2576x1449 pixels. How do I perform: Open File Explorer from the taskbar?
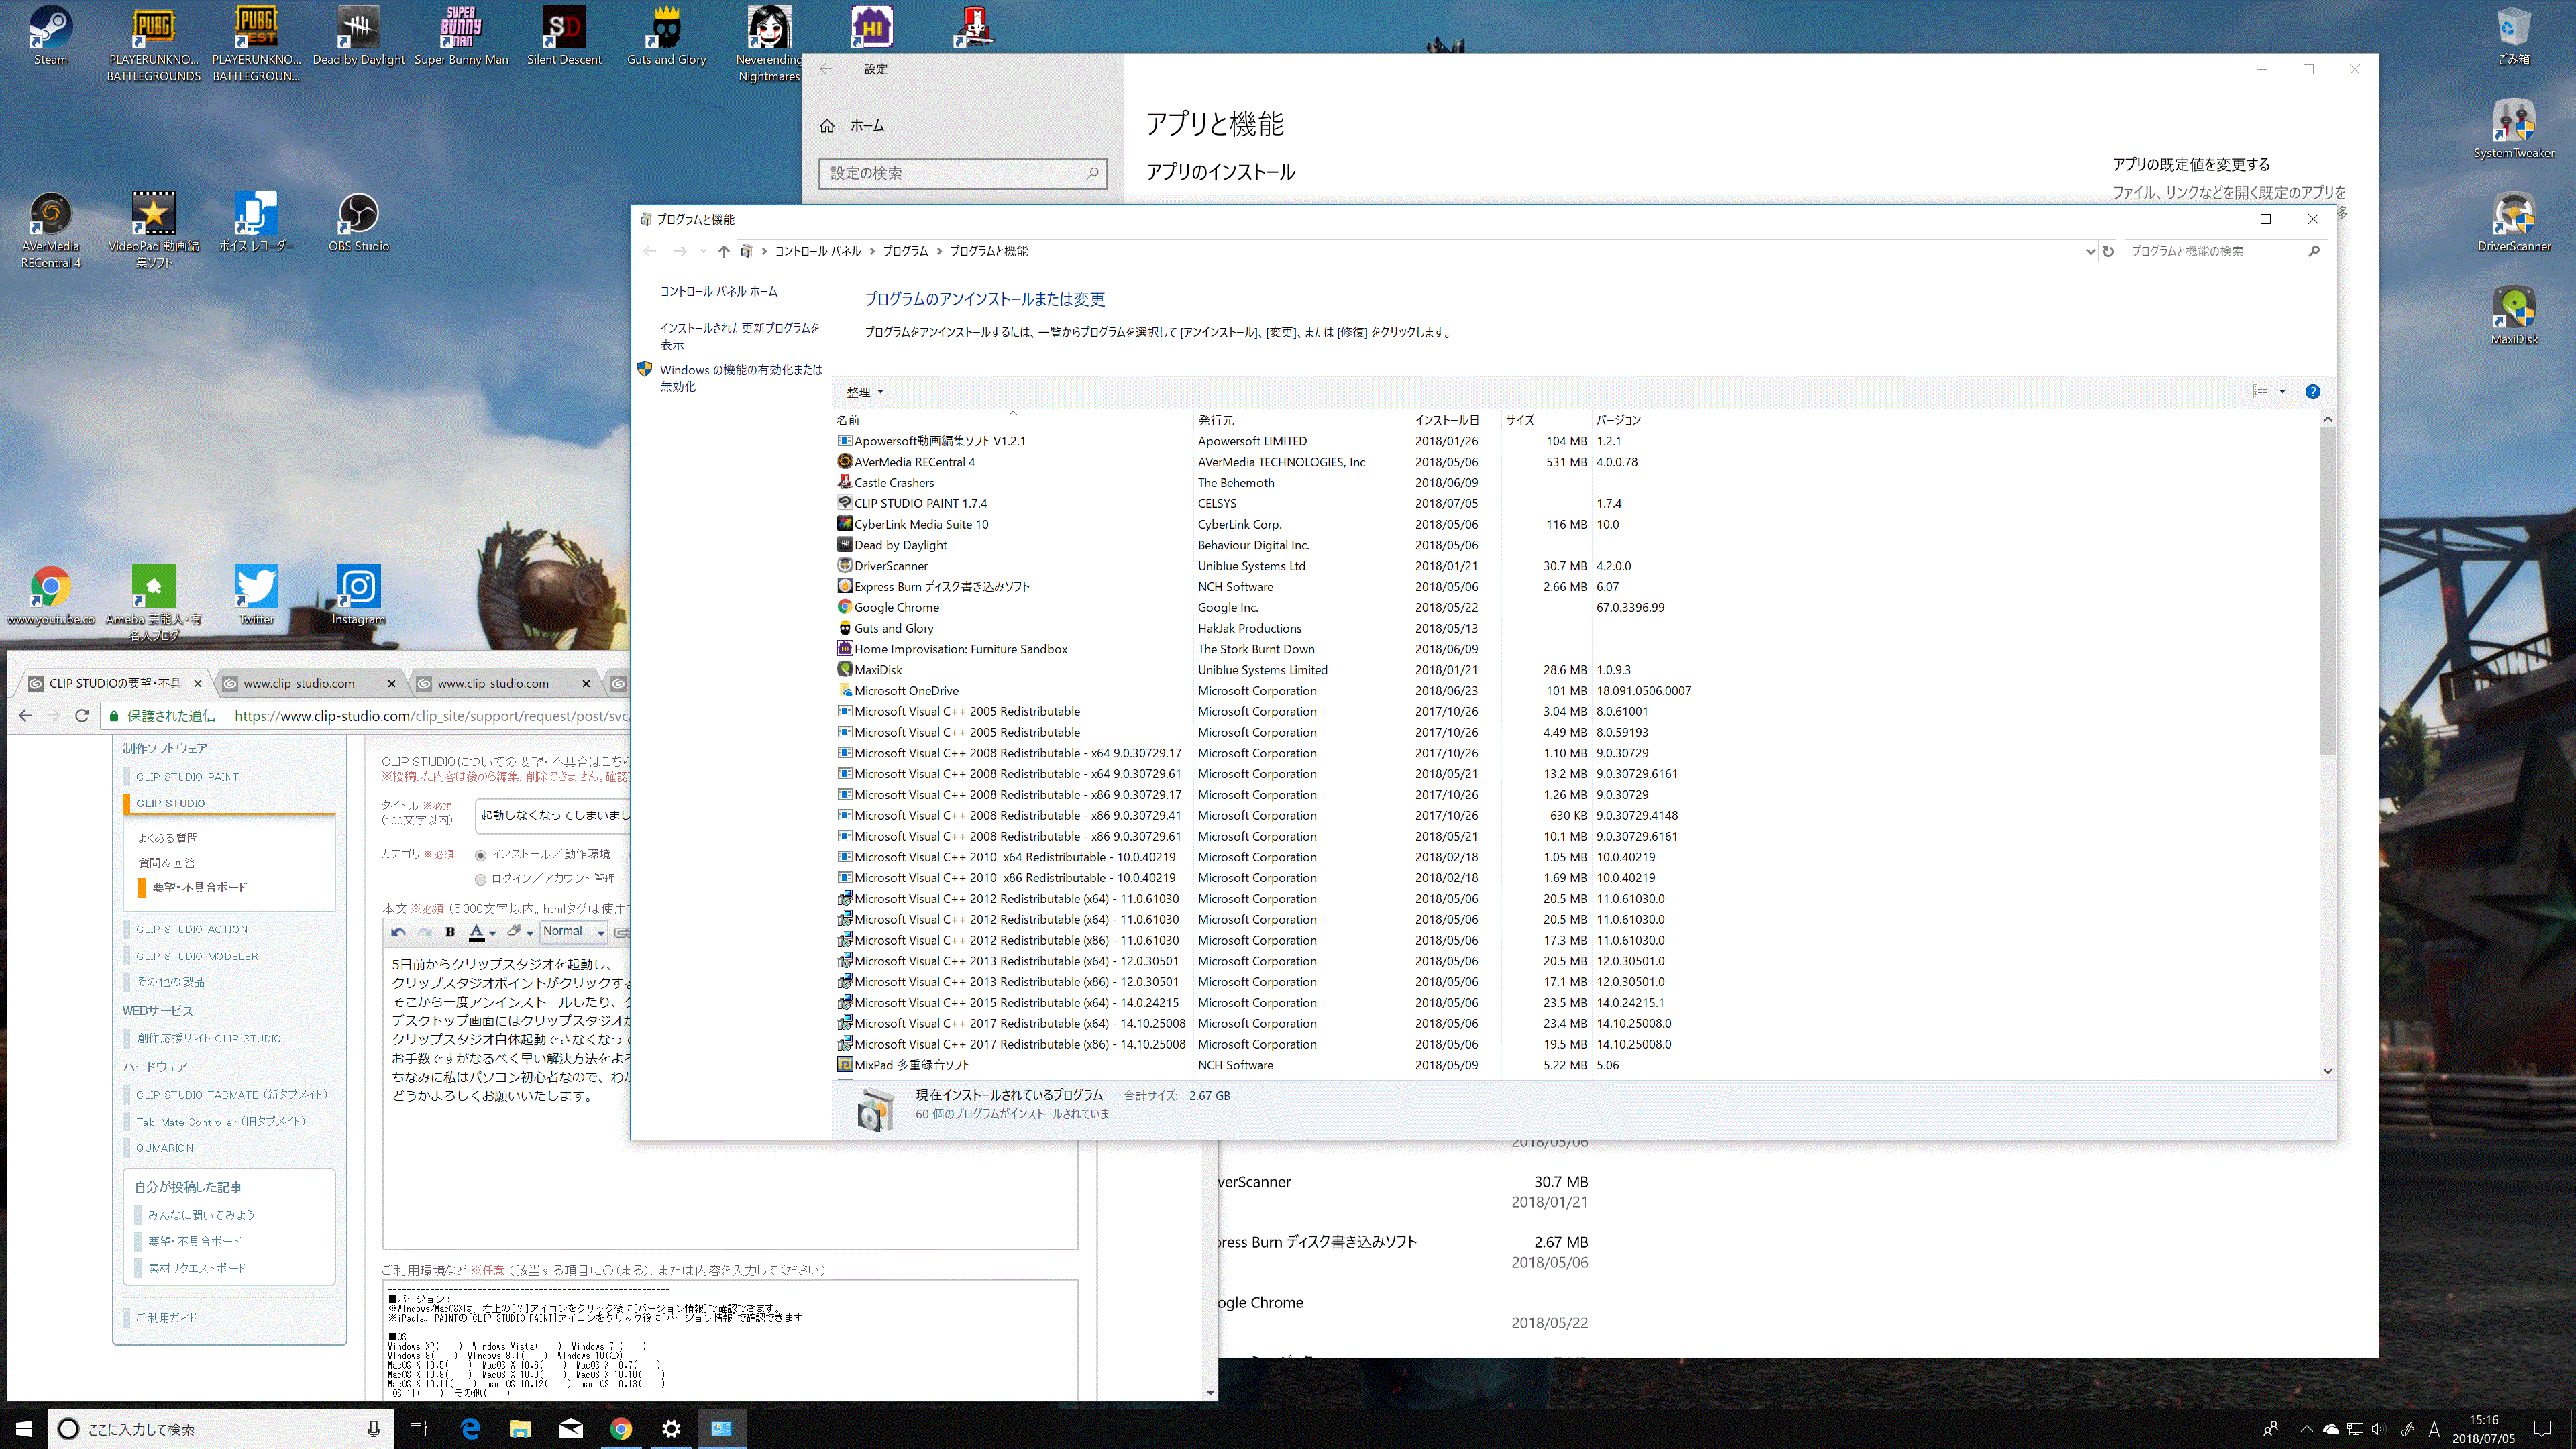(x=520, y=1428)
